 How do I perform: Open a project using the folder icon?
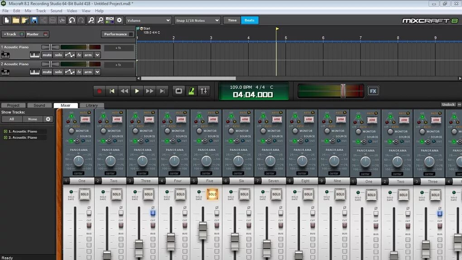pos(15,20)
